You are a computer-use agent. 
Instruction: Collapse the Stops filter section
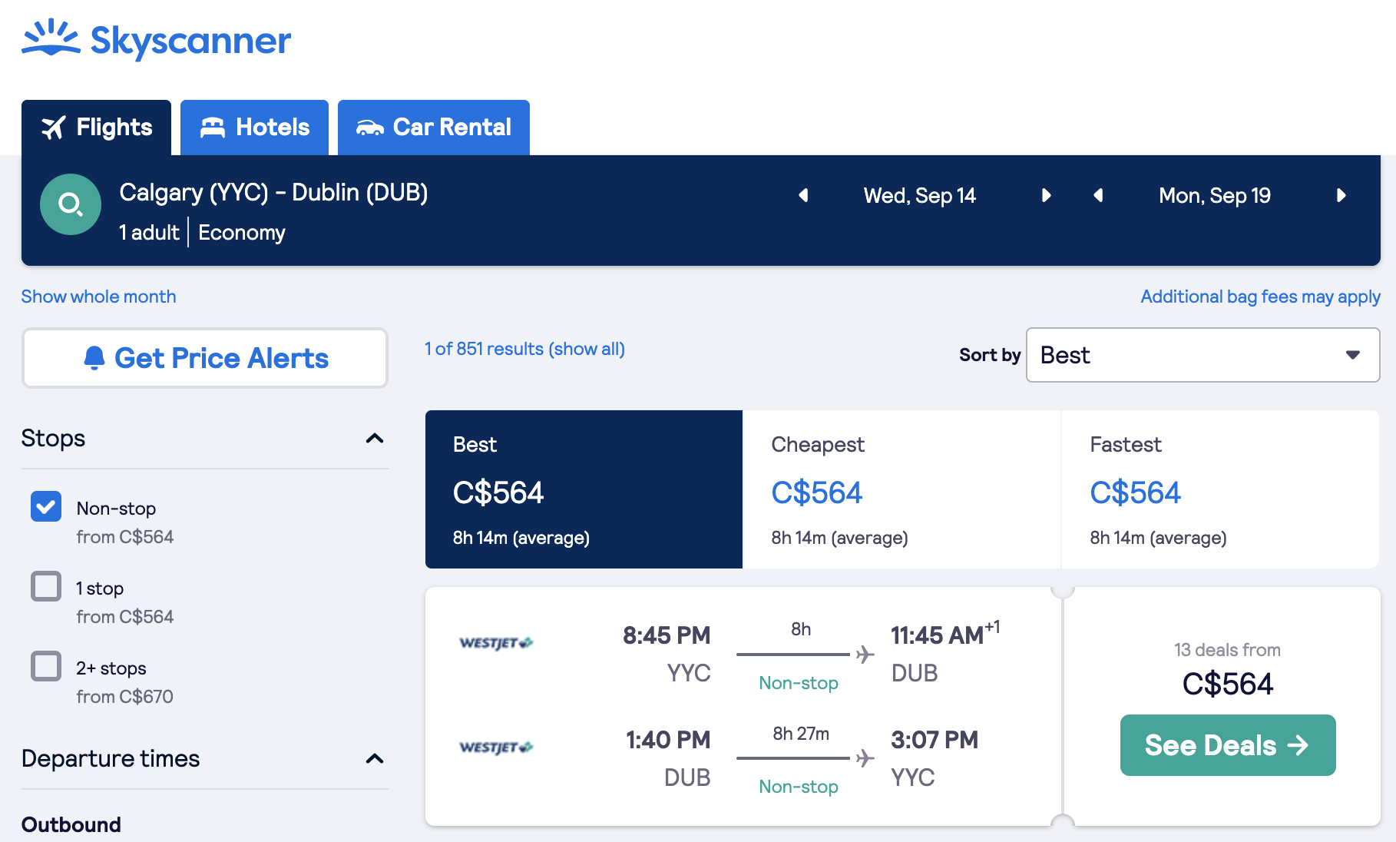375,438
